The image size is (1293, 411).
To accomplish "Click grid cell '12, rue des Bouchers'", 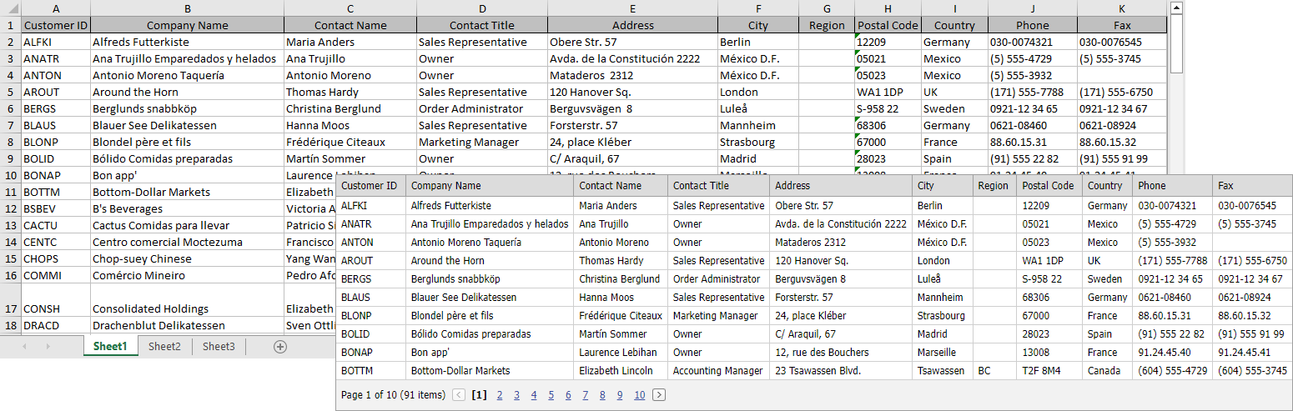I will [840, 353].
